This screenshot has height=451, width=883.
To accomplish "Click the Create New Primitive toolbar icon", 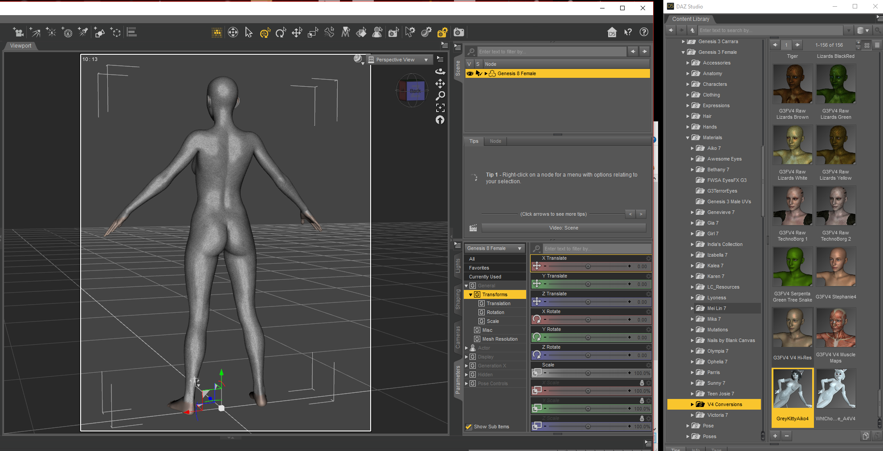I will 99,32.
